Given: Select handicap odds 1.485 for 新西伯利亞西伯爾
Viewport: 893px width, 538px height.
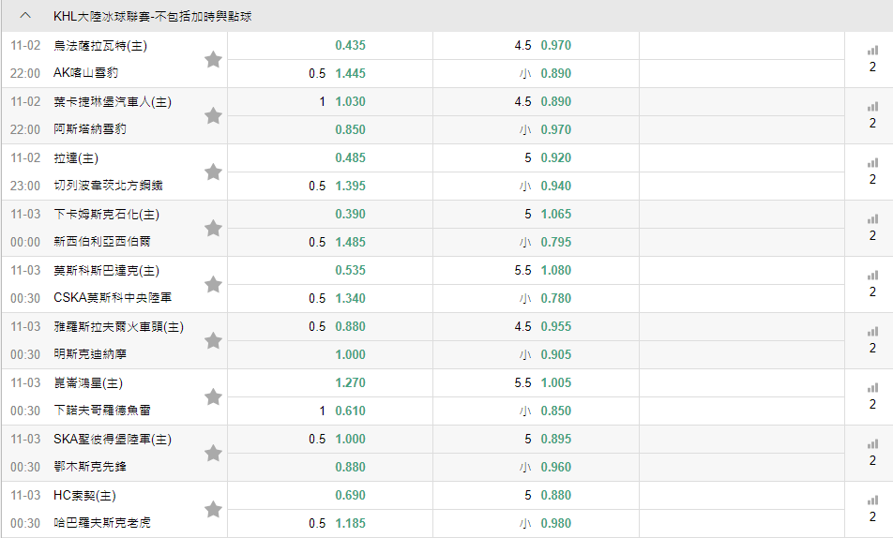Looking at the screenshot, I should click(350, 243).
